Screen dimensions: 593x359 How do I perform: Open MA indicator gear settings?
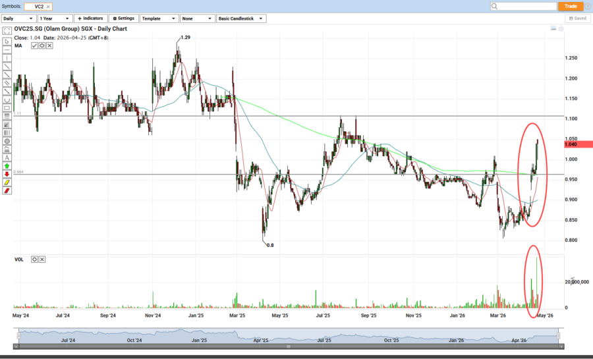42,45
